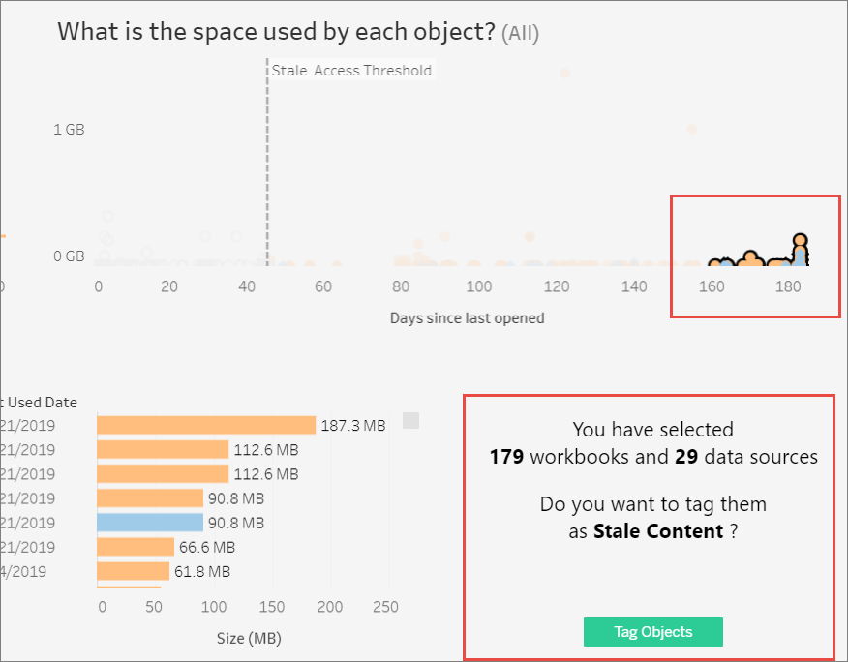
Task: Select the blue 90.8 MB bar
Action: [x=150, y=523]
